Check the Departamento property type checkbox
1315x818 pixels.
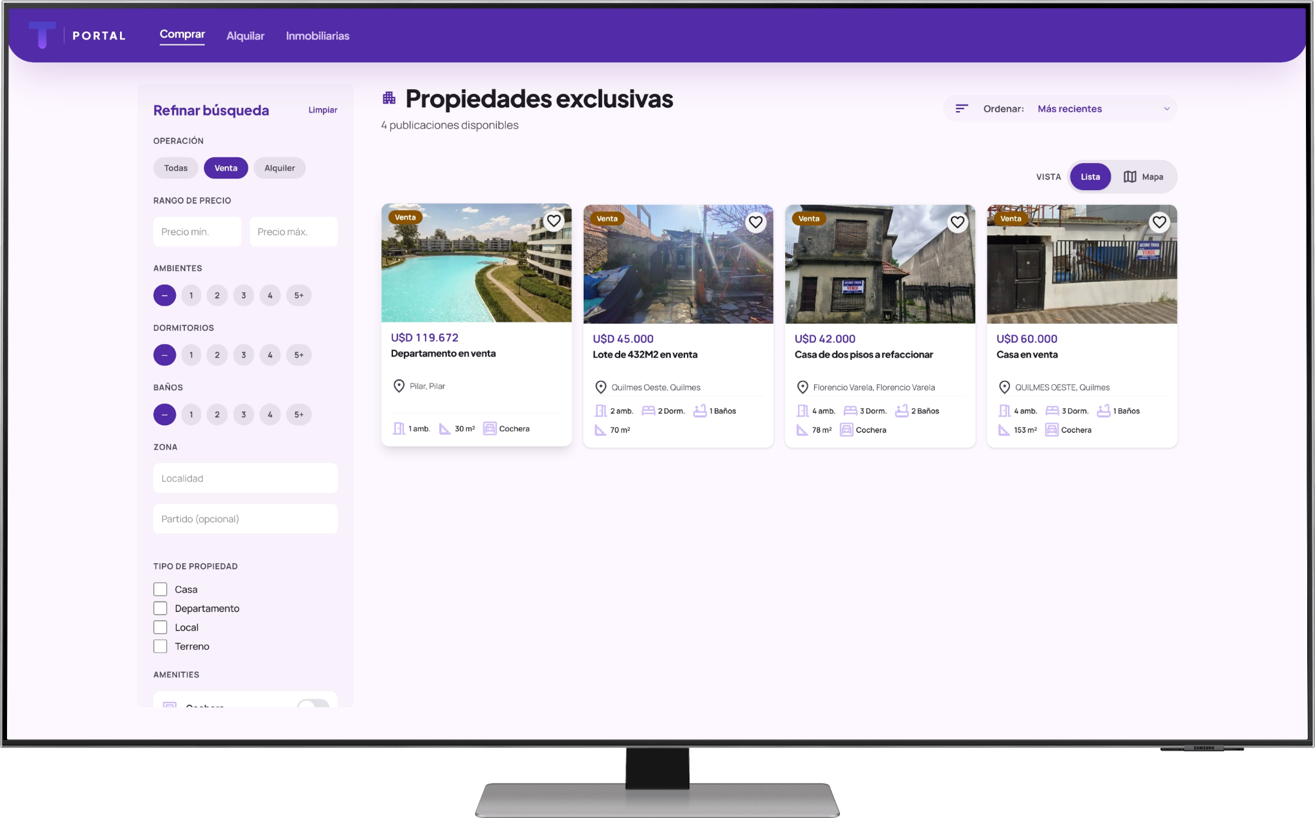coord(161,608)
